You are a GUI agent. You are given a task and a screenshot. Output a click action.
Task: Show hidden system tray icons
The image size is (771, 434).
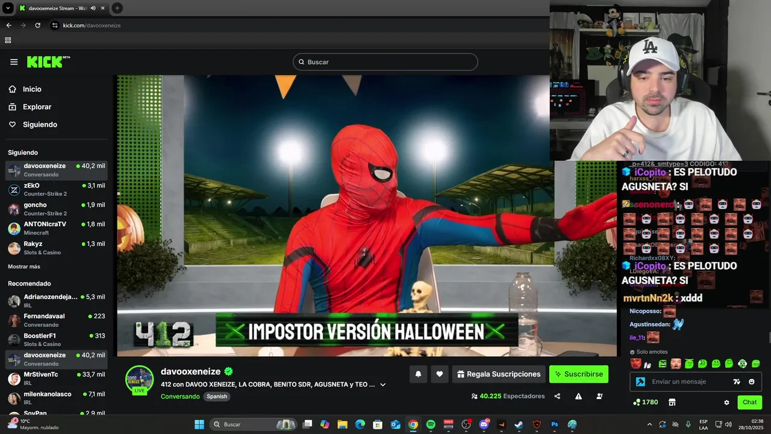(x=649, y=424)
